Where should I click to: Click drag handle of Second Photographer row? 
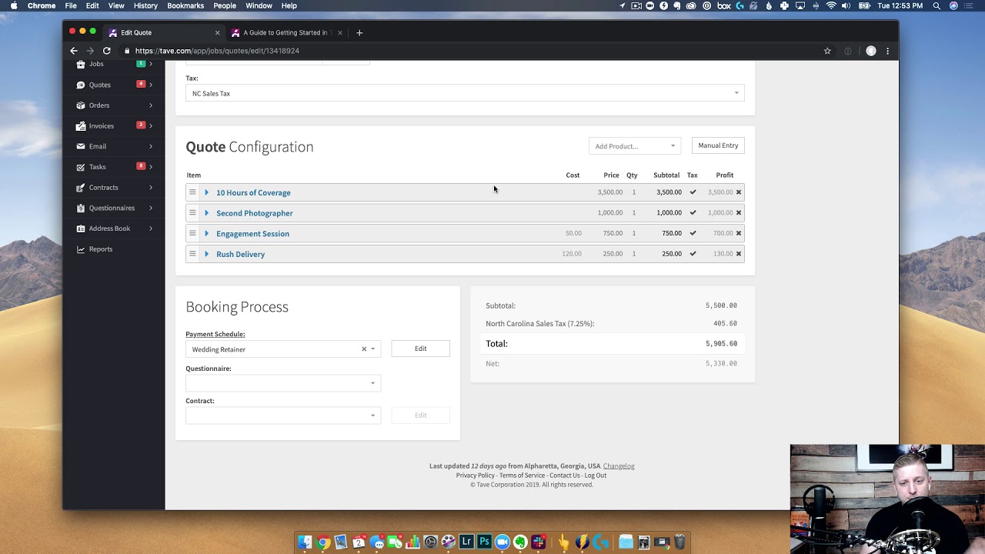click(x=192, y=212)
